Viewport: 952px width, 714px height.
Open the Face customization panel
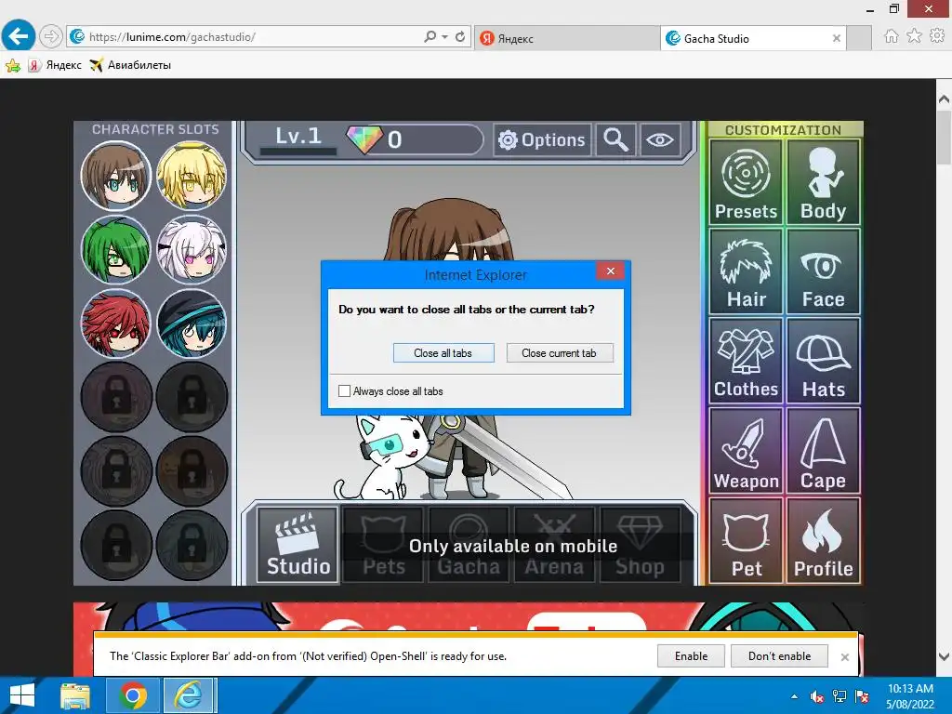coord(824,271)
